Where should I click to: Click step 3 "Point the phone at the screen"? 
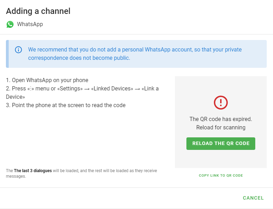(66, 105)
